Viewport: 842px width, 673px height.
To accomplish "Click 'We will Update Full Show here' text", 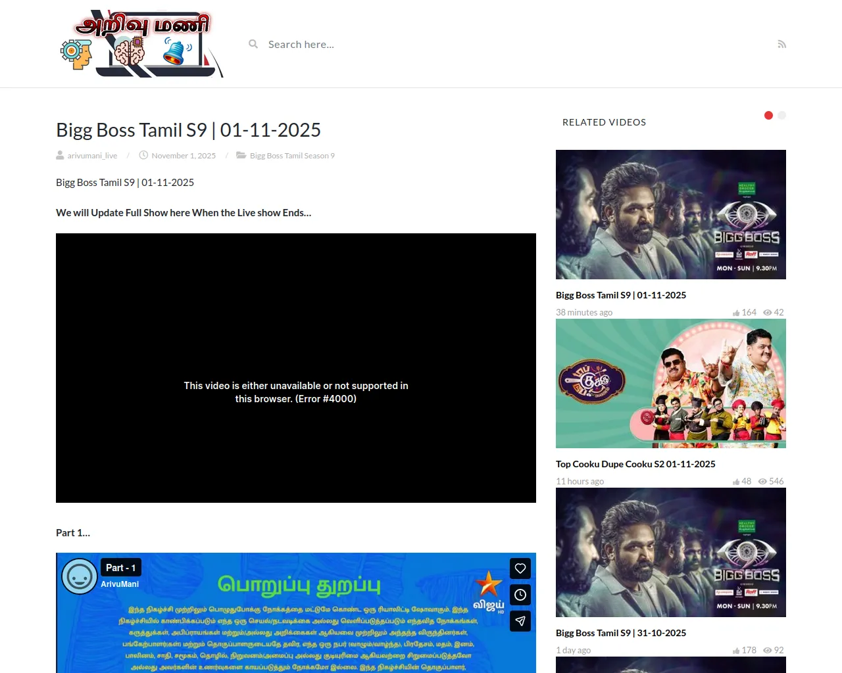I will pos(184,213).
